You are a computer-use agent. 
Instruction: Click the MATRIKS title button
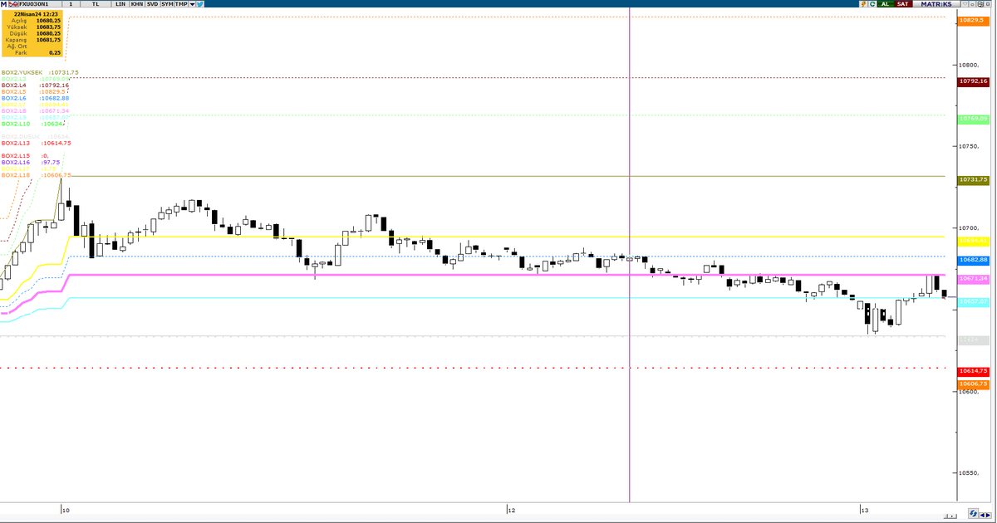pyautogui.click(x=936, y=4)
